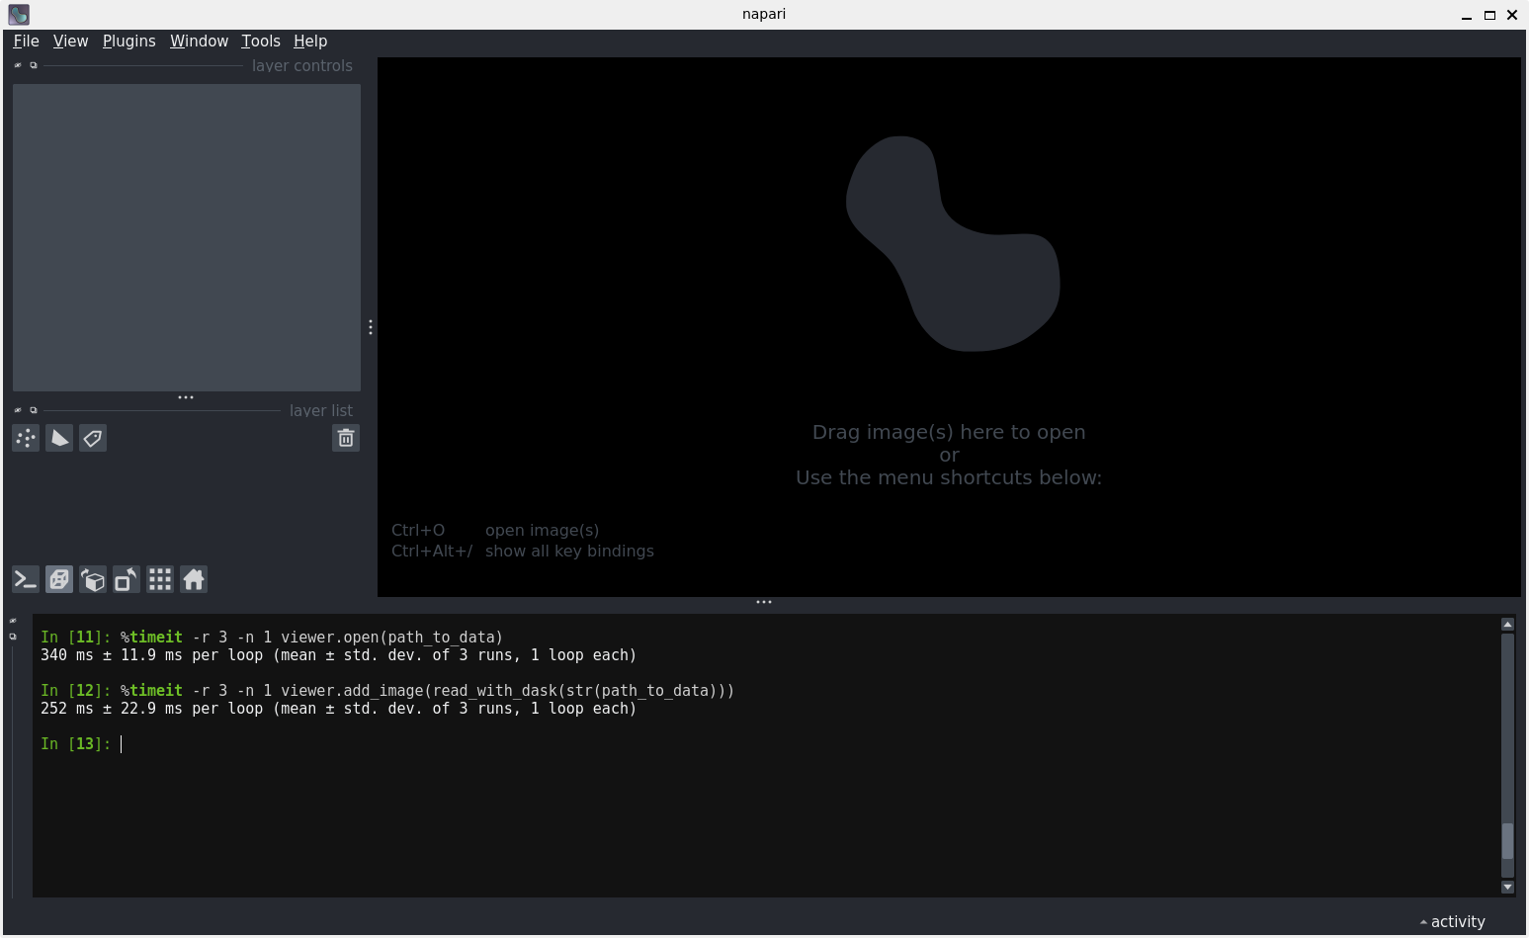Open the Plugins menu
The image size is (1529, 938).
128,41
